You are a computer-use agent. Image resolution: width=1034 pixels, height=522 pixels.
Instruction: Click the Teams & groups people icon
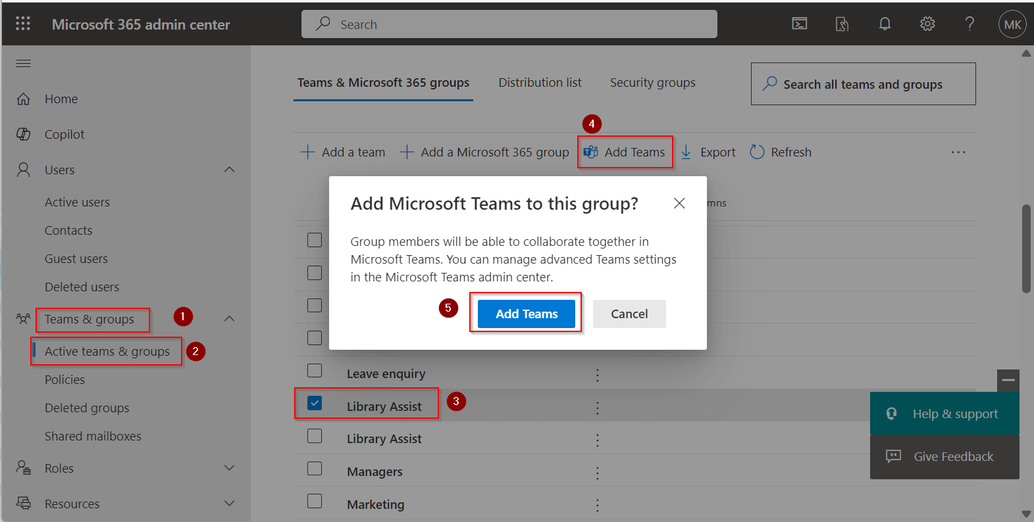[24, 319]
